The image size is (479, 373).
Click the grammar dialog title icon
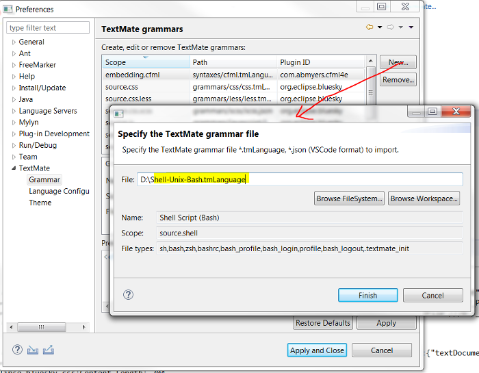(x=118, y=114)
